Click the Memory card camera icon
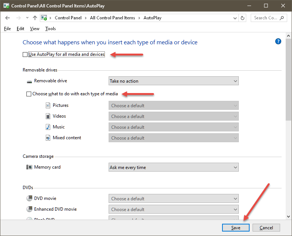 pos(29,167)
